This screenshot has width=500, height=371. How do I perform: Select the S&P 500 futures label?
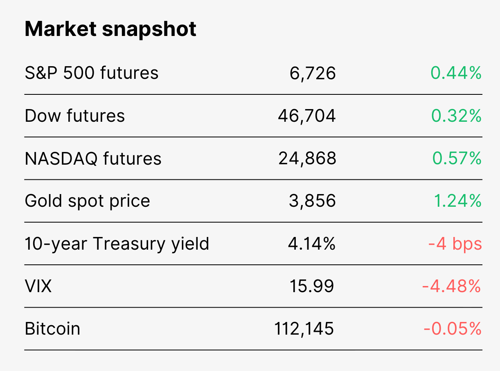pyautogui.click(x=92, y=73)
